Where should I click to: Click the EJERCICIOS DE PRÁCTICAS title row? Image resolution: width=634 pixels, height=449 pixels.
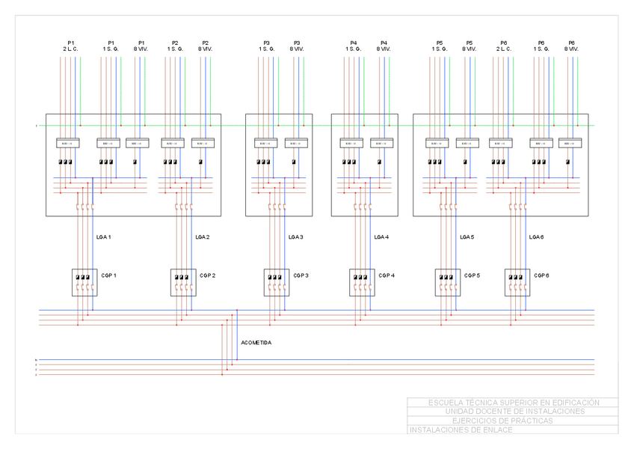click(x=513, y=421)
